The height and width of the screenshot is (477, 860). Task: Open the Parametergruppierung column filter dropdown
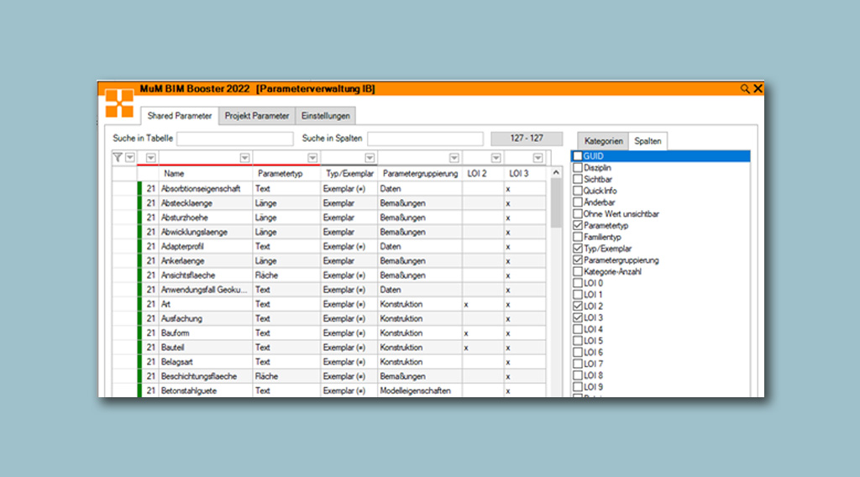[x=454, y=158]
